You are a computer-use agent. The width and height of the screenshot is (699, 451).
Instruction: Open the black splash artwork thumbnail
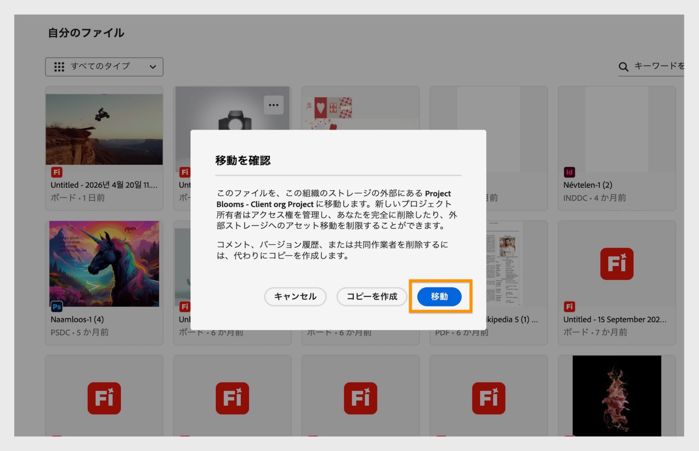(617, 396)
